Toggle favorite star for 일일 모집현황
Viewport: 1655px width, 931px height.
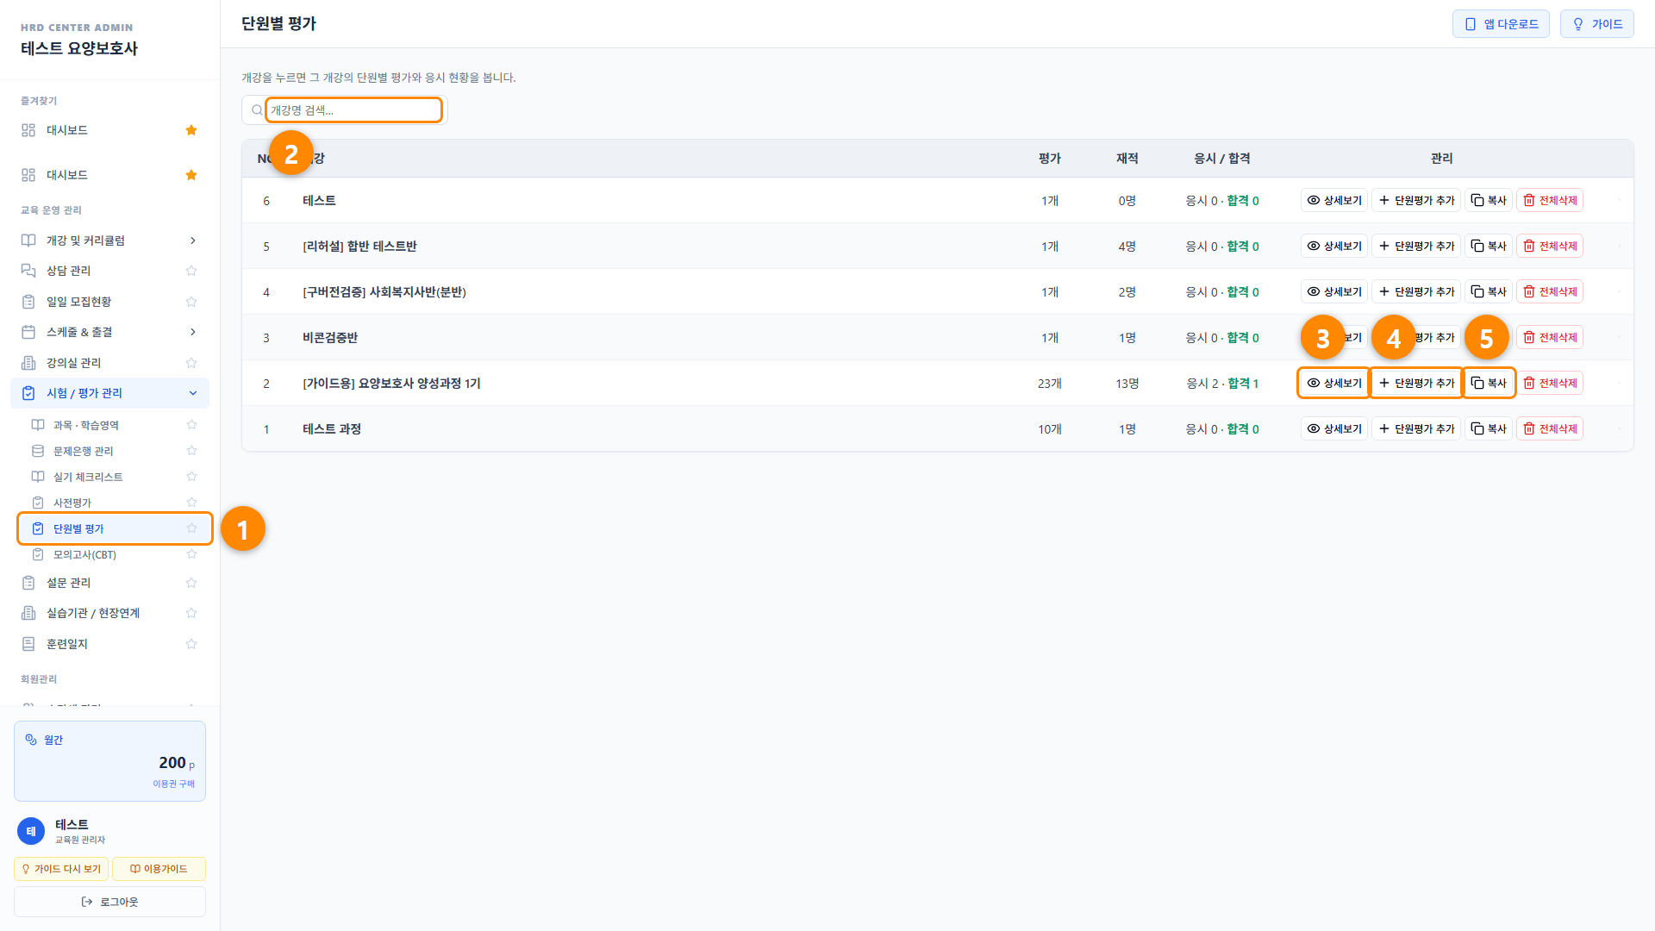pos(191,302)
